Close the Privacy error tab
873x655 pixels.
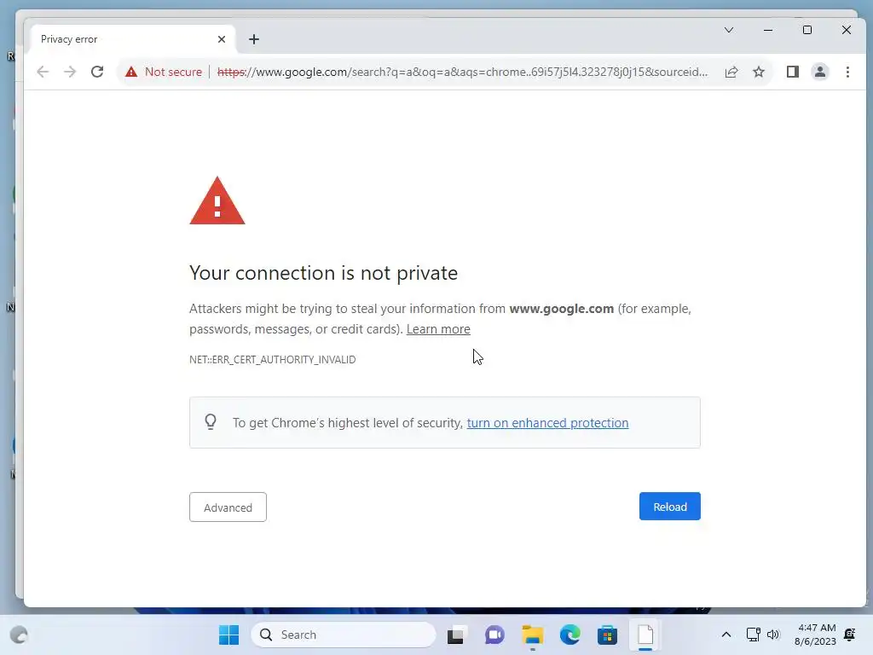(222, 39)
